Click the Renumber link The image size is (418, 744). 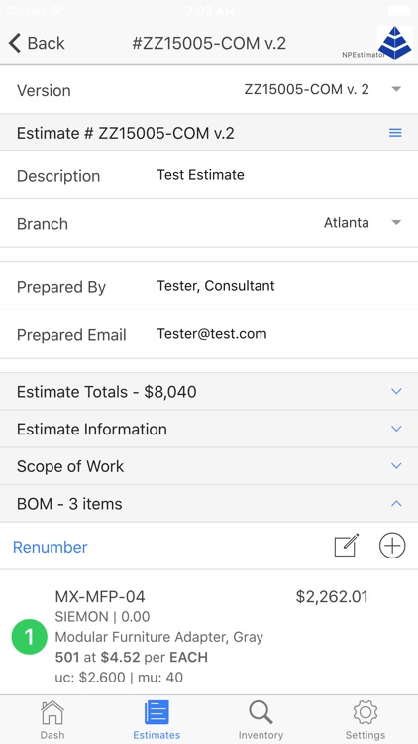coord(51,547)
